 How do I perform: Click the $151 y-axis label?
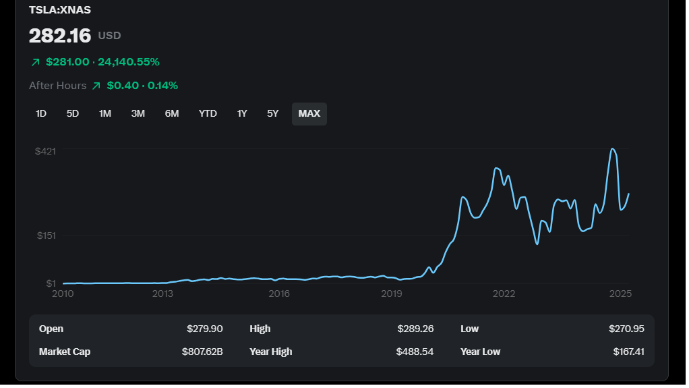(x=47, y=237)
